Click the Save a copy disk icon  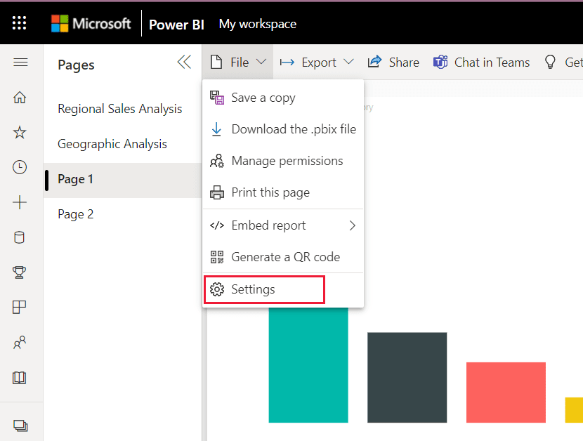(x=217, y=98)
